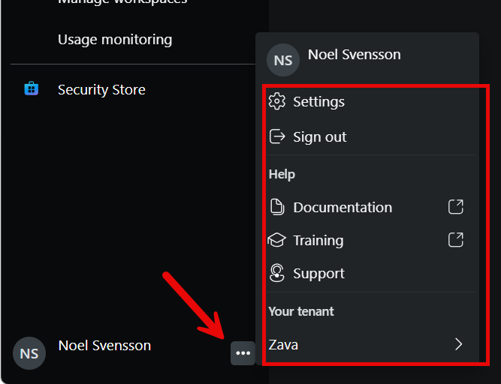
Task: Click the Noel Svensson name in the sidebar
Action: pos(104,346)
